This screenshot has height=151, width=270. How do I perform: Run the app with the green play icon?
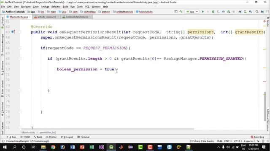[203, 12]
